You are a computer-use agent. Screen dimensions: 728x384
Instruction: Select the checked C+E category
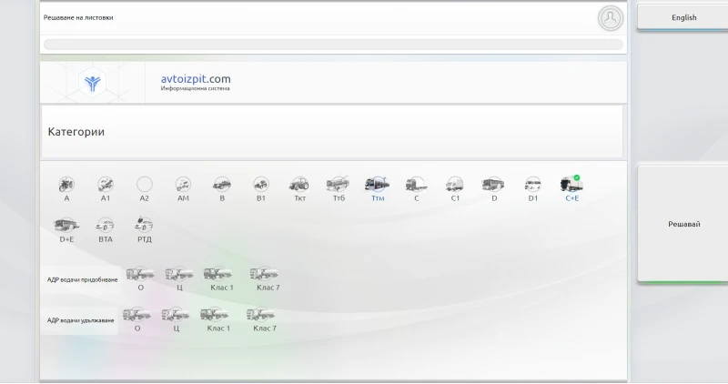(x=571, y=184)
